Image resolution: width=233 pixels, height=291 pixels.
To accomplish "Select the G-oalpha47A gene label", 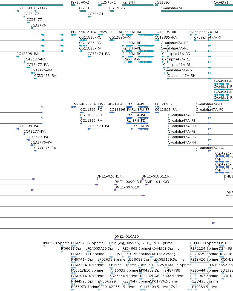I will [172, 8].
